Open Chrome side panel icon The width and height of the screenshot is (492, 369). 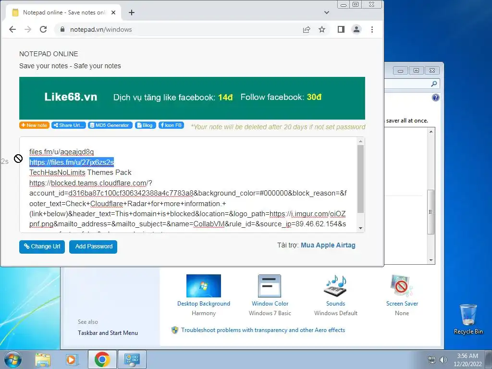[x=341, y=29]
